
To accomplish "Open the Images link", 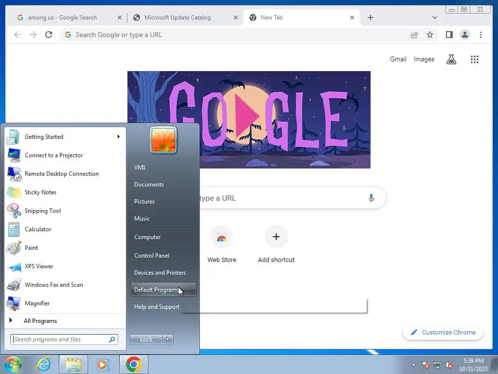I will click(424, 59).
